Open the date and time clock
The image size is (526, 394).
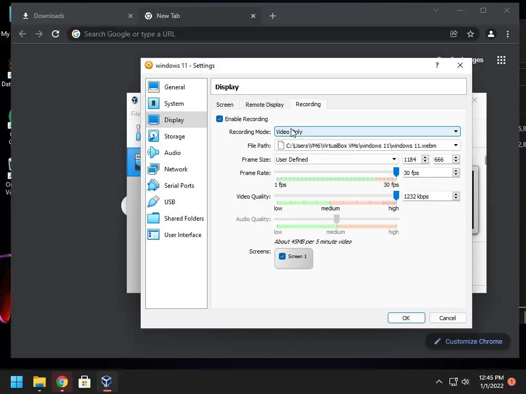(x=491, y=382)
